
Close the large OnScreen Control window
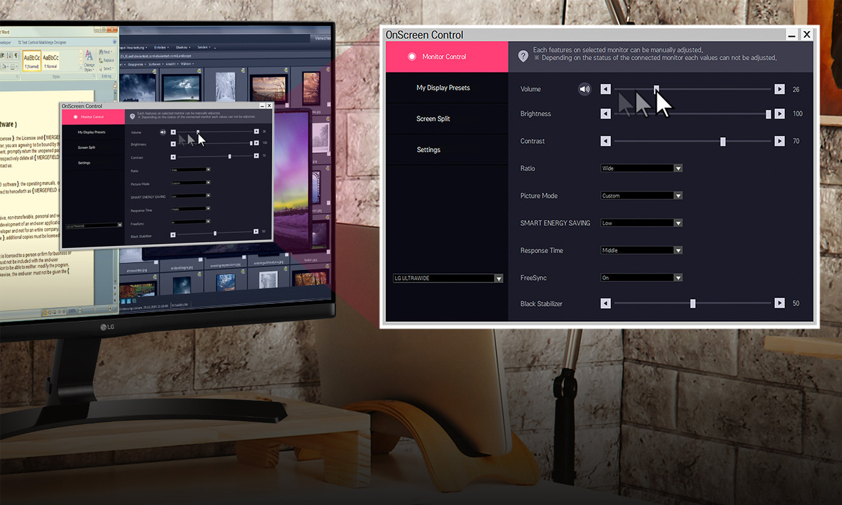pos(806,34)
